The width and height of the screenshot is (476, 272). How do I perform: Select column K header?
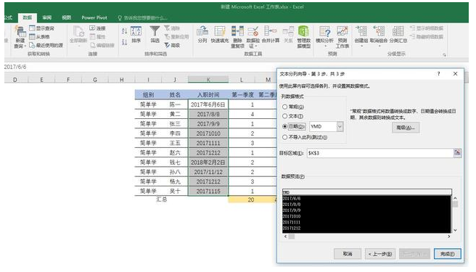(x=208, y=80)
